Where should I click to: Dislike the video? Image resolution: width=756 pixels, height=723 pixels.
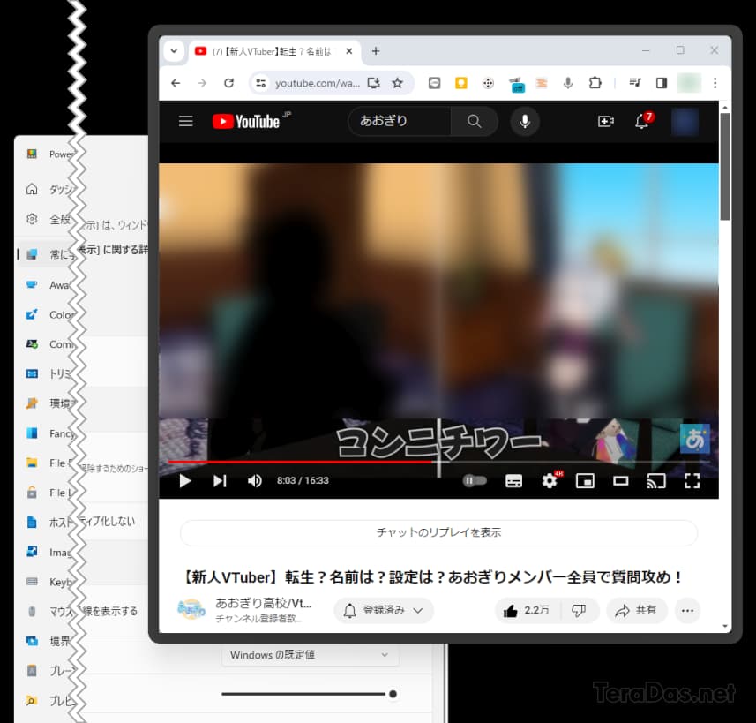579,611
